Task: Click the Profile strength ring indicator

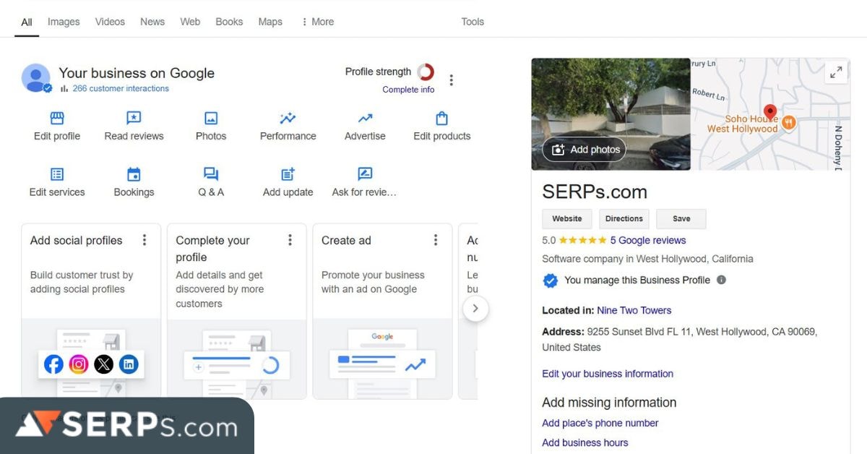Action: tap(426, 72)
